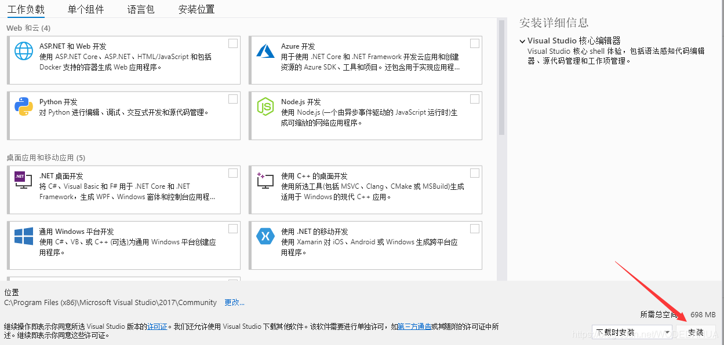Select the Python 开发 workload checkbox

pyautogui.click(x=232, y=99)
